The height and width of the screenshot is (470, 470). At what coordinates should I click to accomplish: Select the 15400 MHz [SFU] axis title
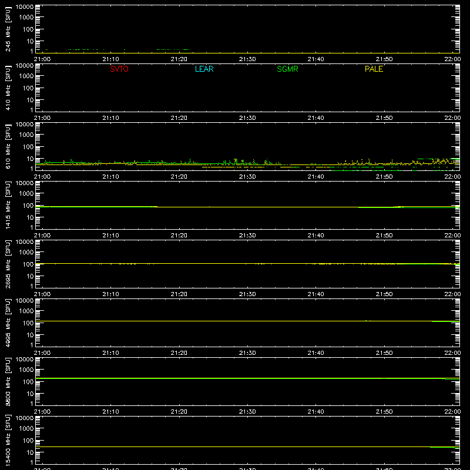(x=8, y=440)
